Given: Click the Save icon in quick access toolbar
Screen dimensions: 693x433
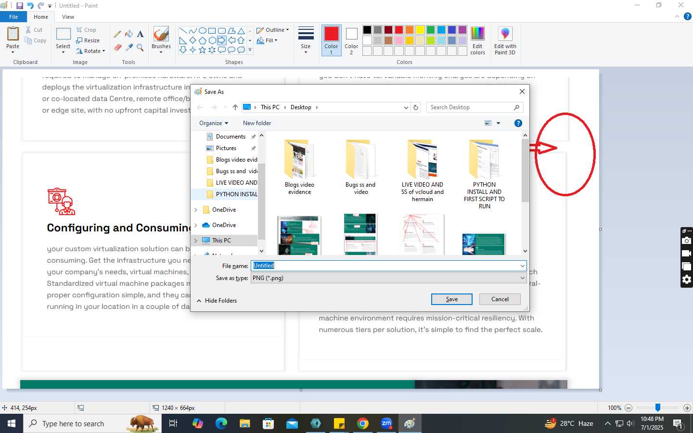Looking at the screenshot, I should (20, 6).
